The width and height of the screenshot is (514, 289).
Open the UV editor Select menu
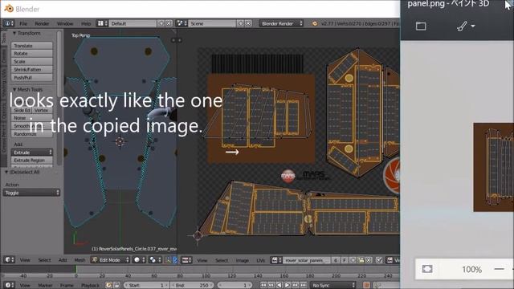point(222,260)
